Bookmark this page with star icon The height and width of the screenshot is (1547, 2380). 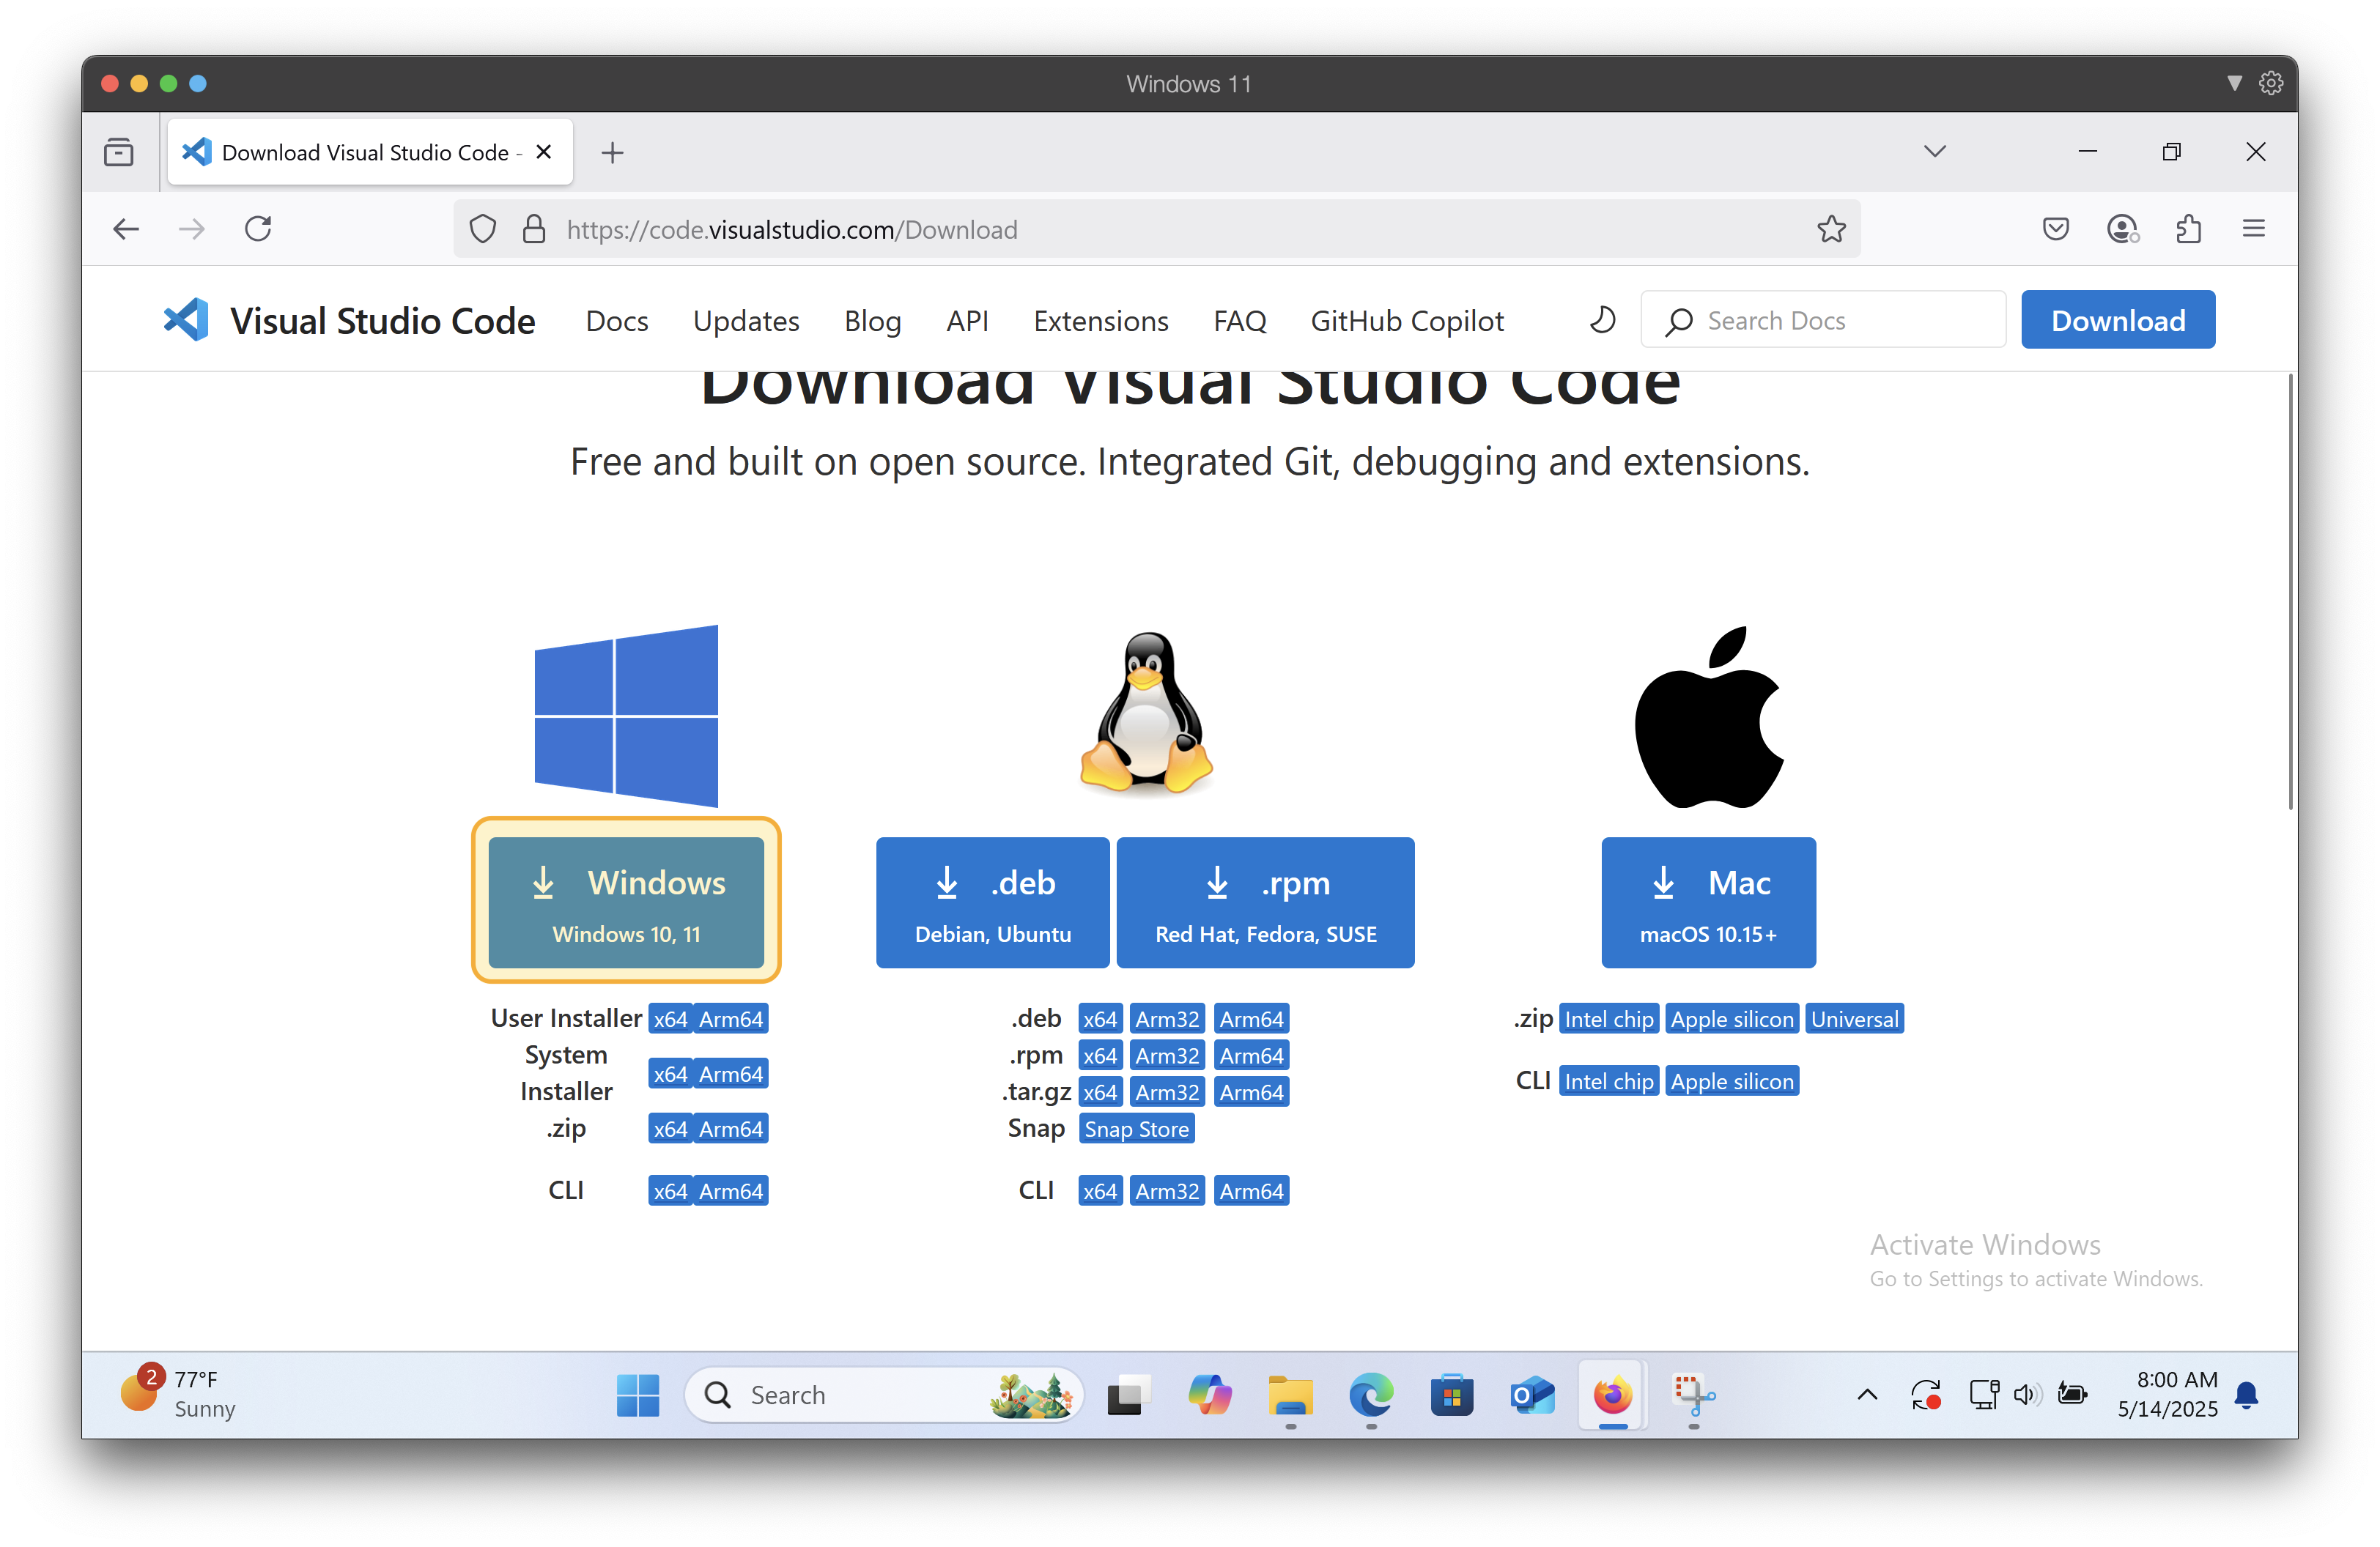[x=1831, y=229]
